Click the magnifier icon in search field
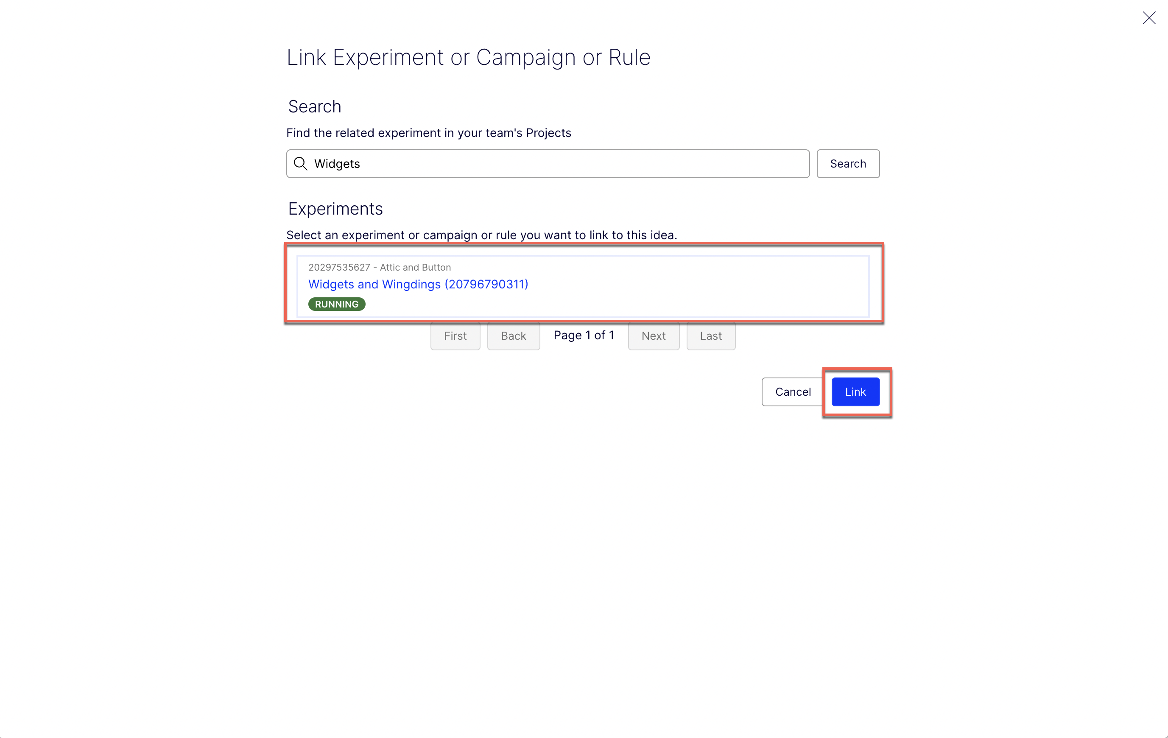The image size is (1168, 738). (x=301, y=164)
